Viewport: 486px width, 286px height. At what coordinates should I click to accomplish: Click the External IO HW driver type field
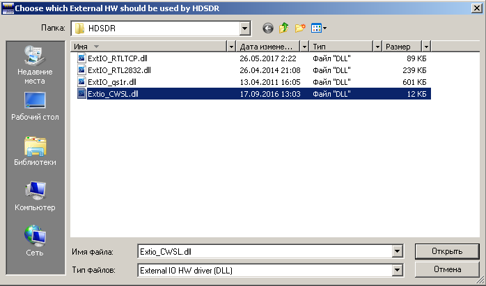tap(265, 270)
